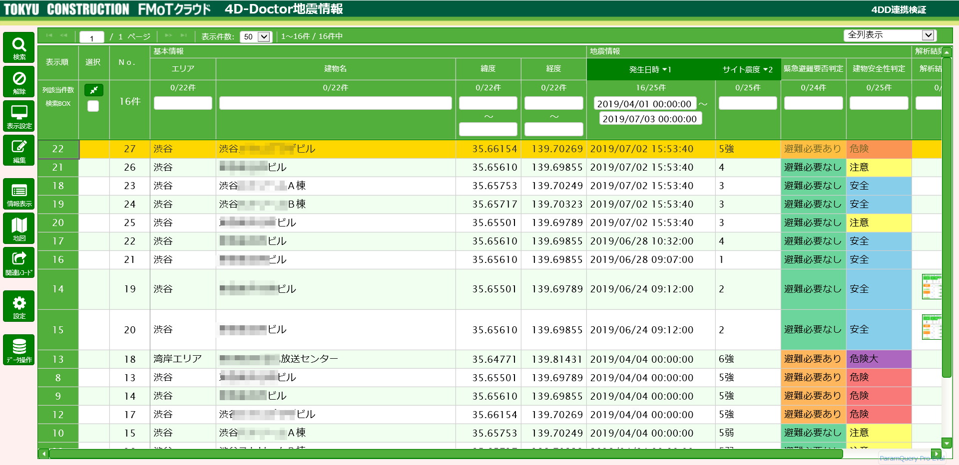Image resolution: width=959 pixels, height=465 pixels.
Task: Click the データ操作 database icon
Action: (19, 350)
